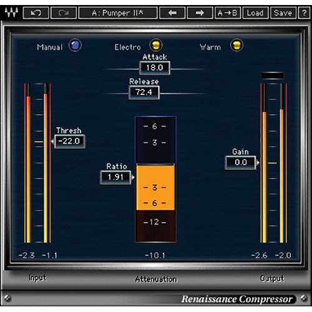Image resolution: width=312 pixels, height=312 pixels.
Task: Undo the last parameter change
Action: click(x=36, y=13)
